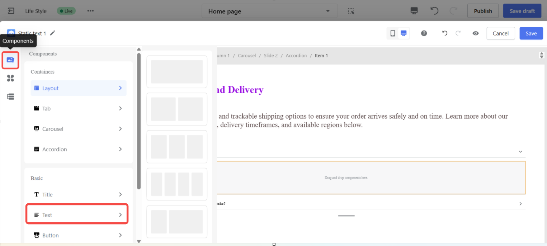This screenshot has height=246, width=547.
Task: Click the desktop preview monitor icon
Action: point(414,11)
